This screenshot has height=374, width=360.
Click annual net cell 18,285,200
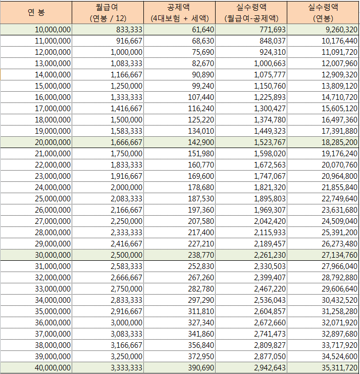tap(323, 142)
